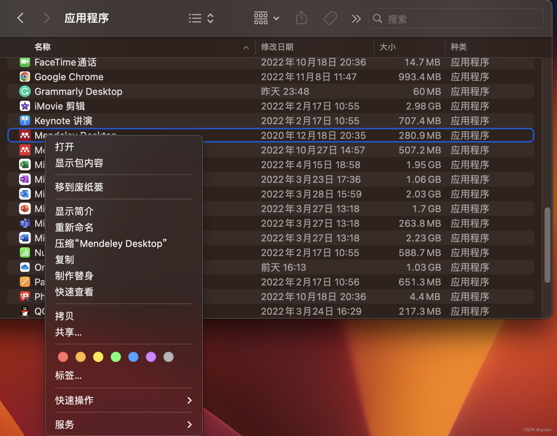Apply the blue tag color
Image resolution: width=557 pixels, height=436 pixels.
click(133, 357)
